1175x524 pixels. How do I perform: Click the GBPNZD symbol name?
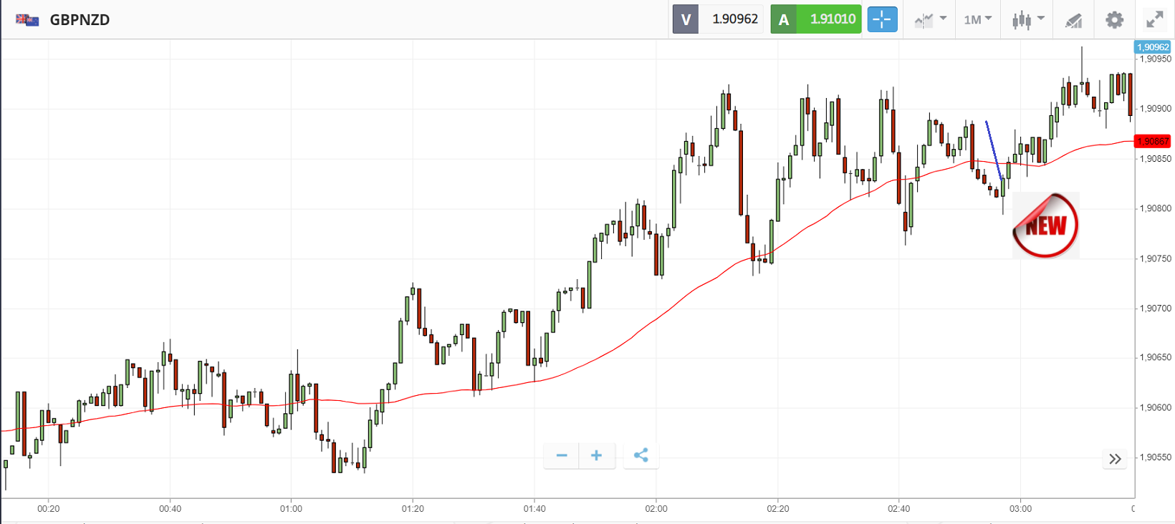[80, 20]
